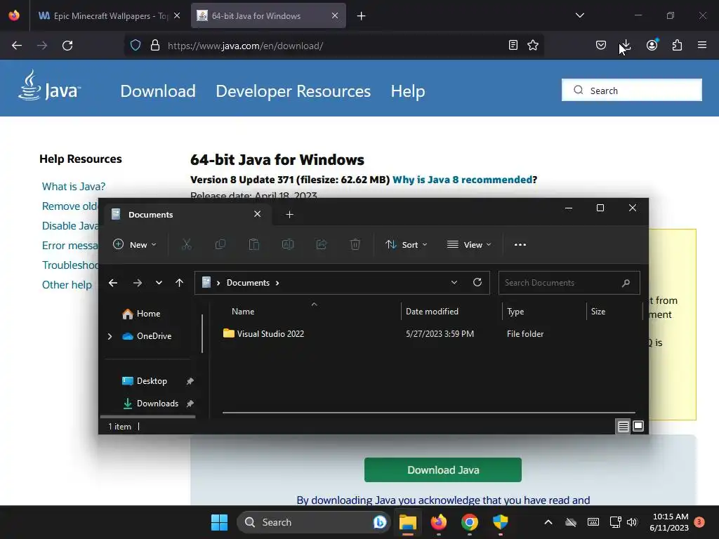Open the New dropdown in Explorer
This screenshot has height=539, width=719.
point(134,244)
